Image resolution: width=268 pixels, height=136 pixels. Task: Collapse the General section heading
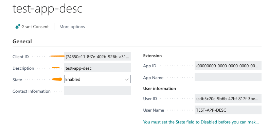(x=22, y=42)
